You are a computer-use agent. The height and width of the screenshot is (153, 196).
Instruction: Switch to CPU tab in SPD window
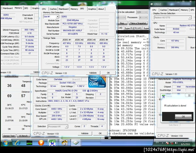pos(44,9)
